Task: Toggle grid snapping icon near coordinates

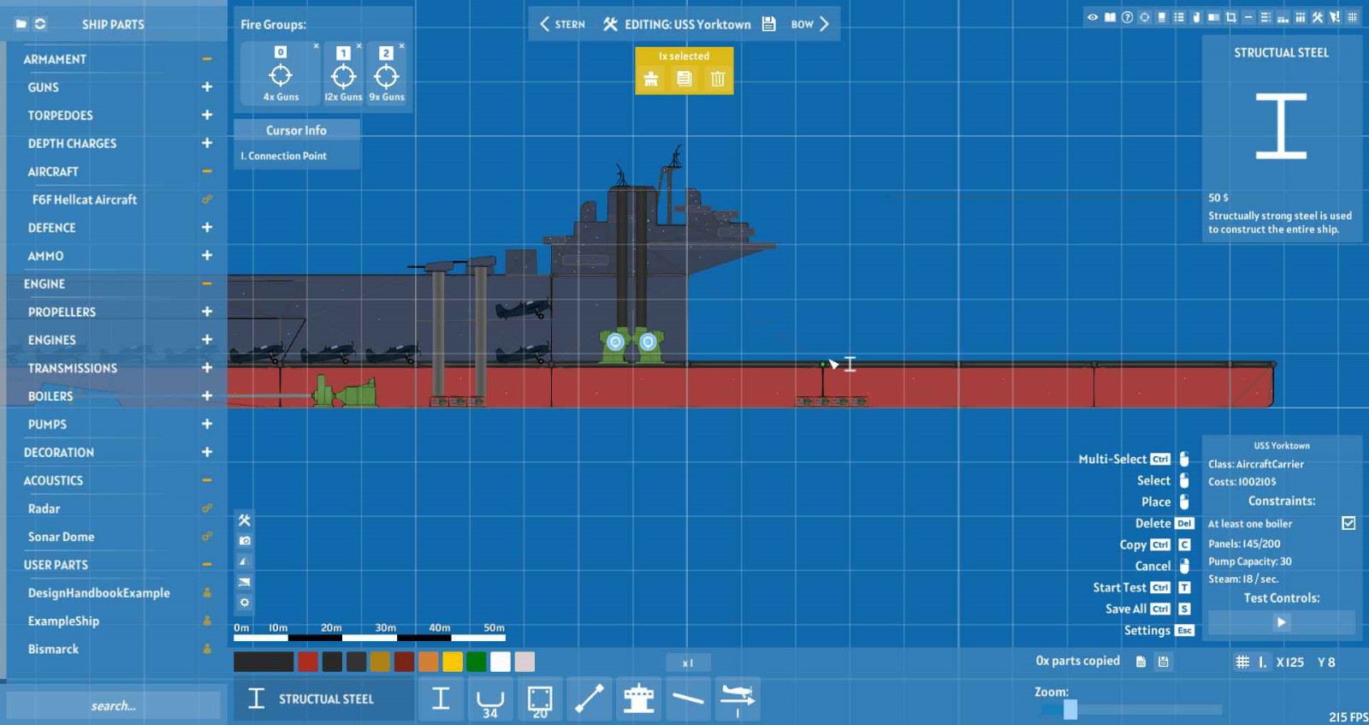Action: 1242,662
